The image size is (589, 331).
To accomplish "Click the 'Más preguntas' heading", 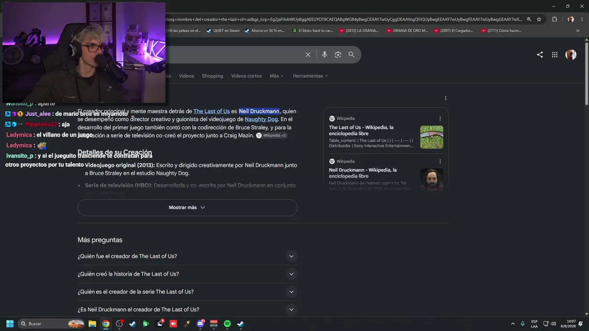I will pyautogui.click(x=100, y=240).
